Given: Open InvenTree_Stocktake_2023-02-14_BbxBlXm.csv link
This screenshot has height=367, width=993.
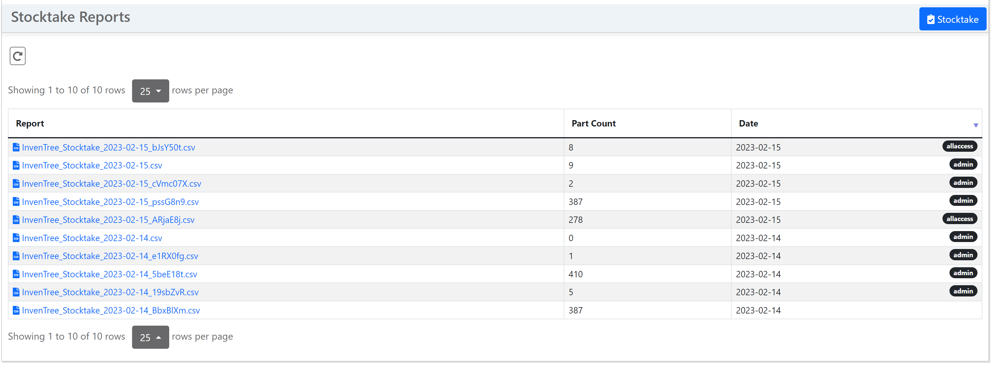Looking at the screenshot, I should pyautogui.click(x=111, y=310).
